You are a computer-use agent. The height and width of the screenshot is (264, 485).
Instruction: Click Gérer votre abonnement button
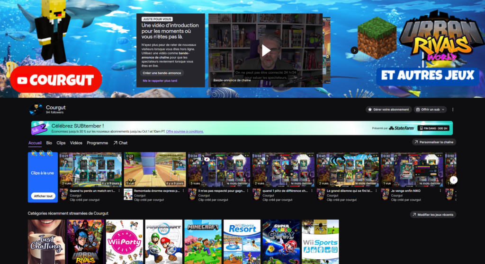(389, 110)
